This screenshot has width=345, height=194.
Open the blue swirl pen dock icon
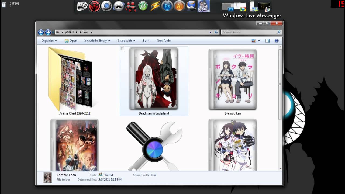click(x=191, y=6)
